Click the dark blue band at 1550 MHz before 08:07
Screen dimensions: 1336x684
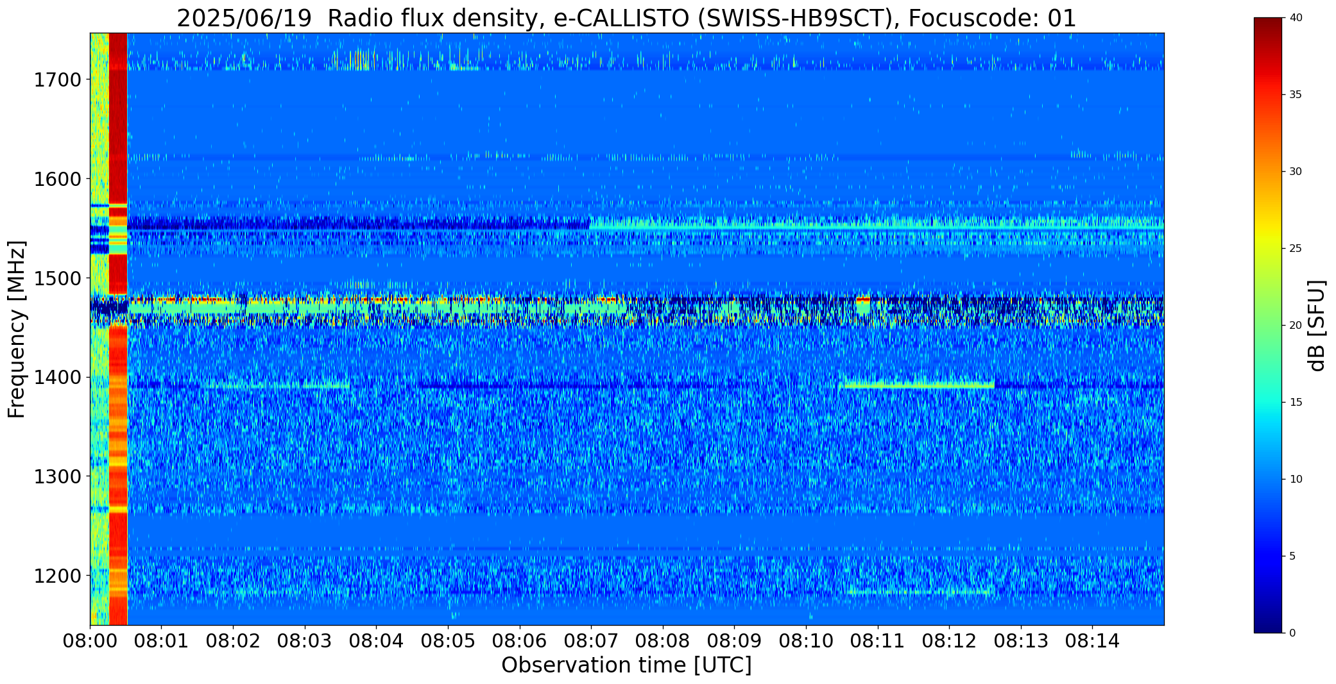click(358, 224)
